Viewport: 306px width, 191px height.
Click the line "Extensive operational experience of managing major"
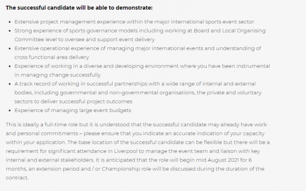pyautogui.click(x=138, y=48)
